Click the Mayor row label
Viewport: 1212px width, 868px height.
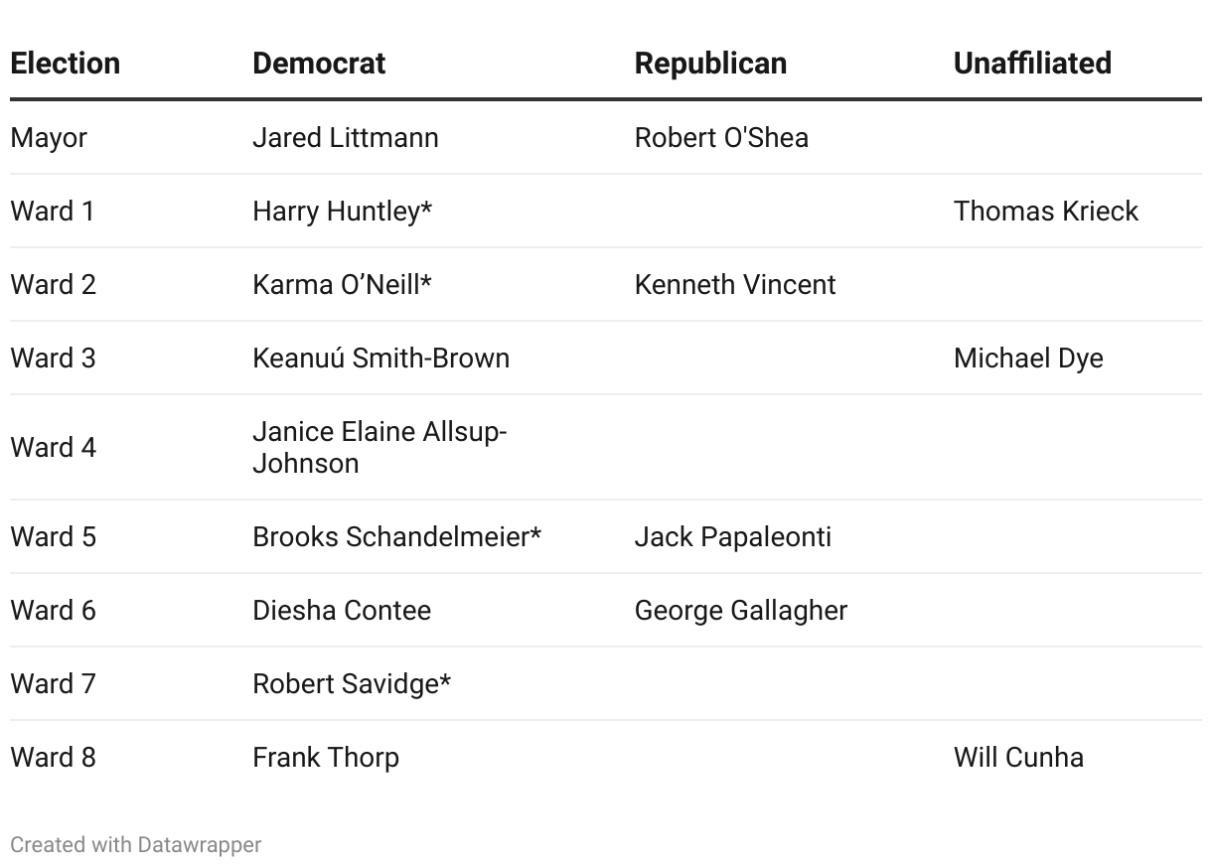[x=49, y=137]
